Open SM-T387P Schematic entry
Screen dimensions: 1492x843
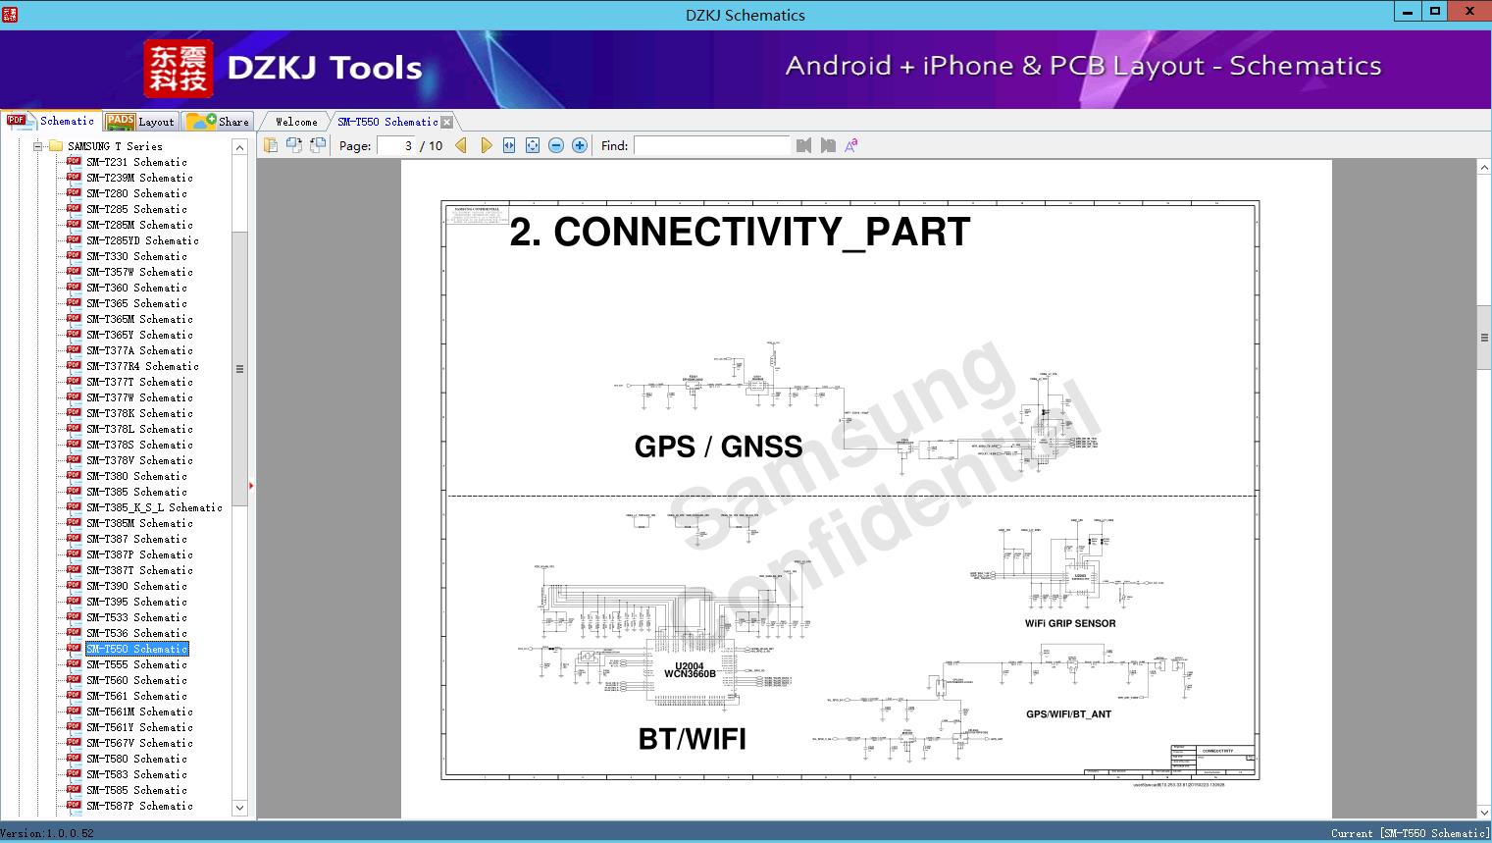139,554
